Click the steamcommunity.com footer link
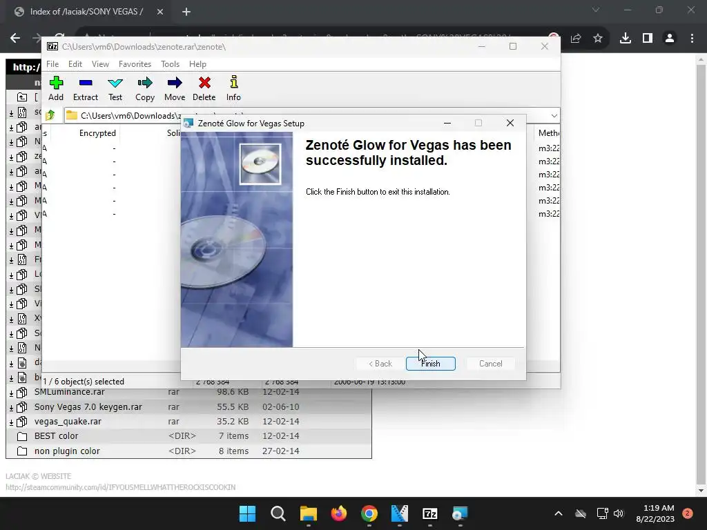This screenshot has width=707, height=530. (120, 487)
